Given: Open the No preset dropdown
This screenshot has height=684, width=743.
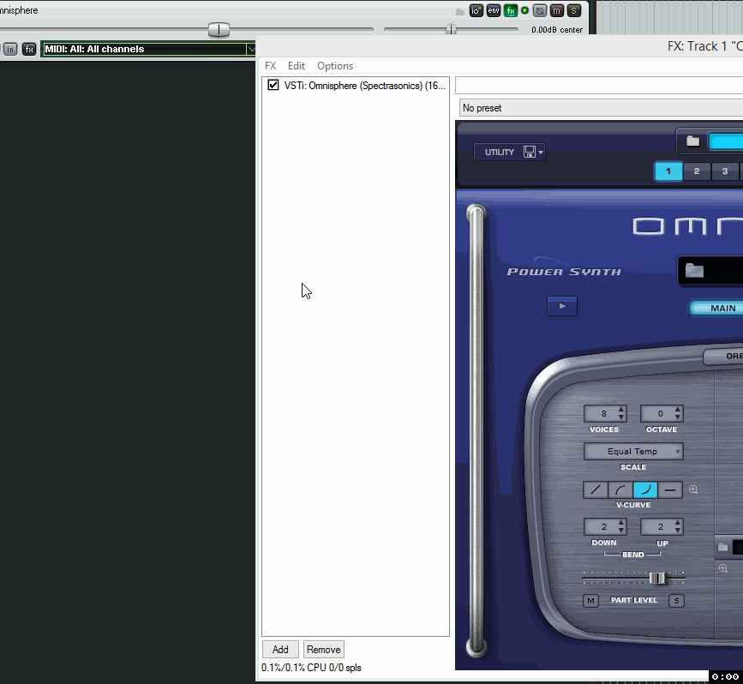Looking at the screenshot, I should point(601,108).
